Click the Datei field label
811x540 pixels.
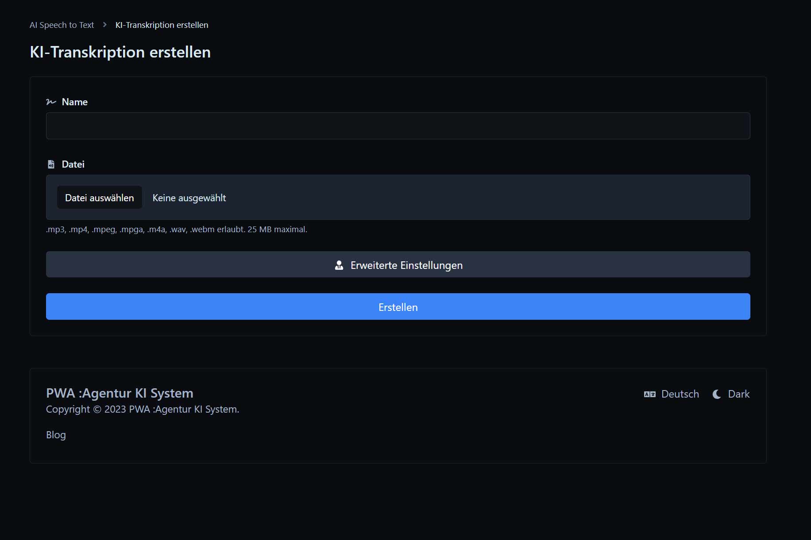point(73,165)
